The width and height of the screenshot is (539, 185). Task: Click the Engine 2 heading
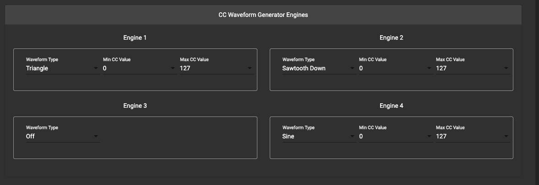click(391, 38)
